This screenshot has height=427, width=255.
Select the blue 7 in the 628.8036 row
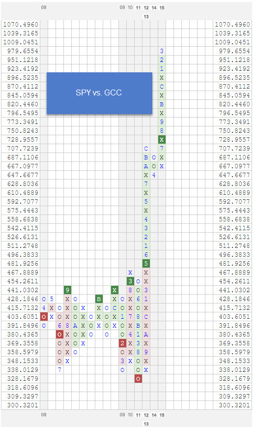(x=146, y=184)
